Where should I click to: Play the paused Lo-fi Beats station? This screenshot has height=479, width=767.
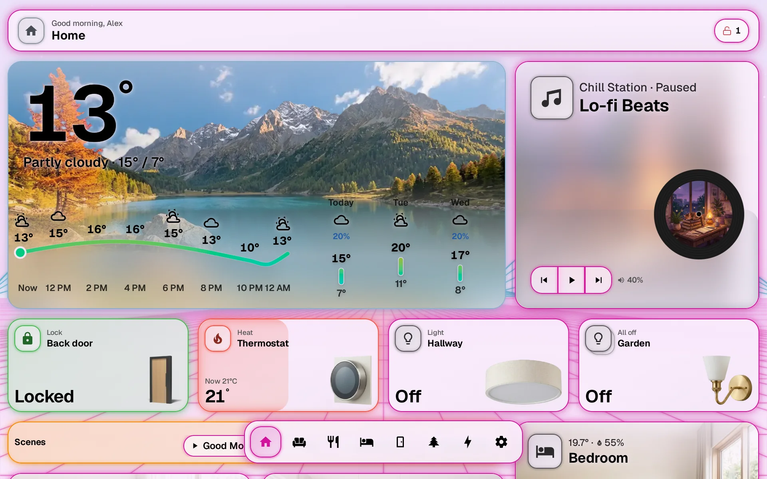point(571,280)
